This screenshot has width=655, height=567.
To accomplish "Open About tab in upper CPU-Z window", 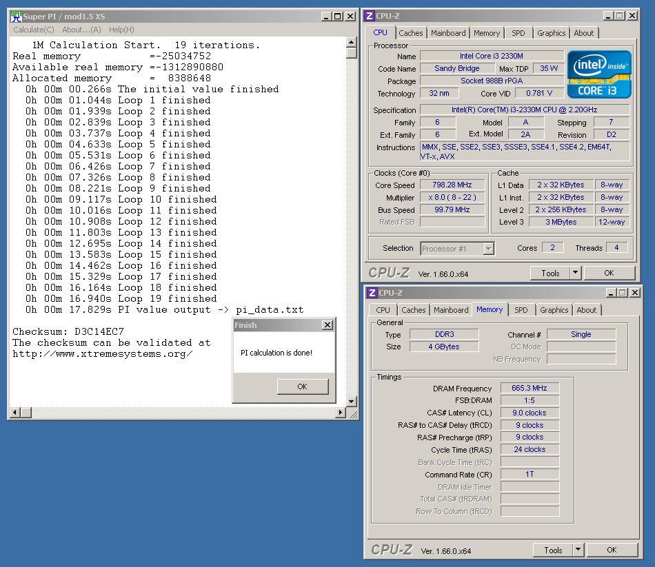I will point(583,33).
